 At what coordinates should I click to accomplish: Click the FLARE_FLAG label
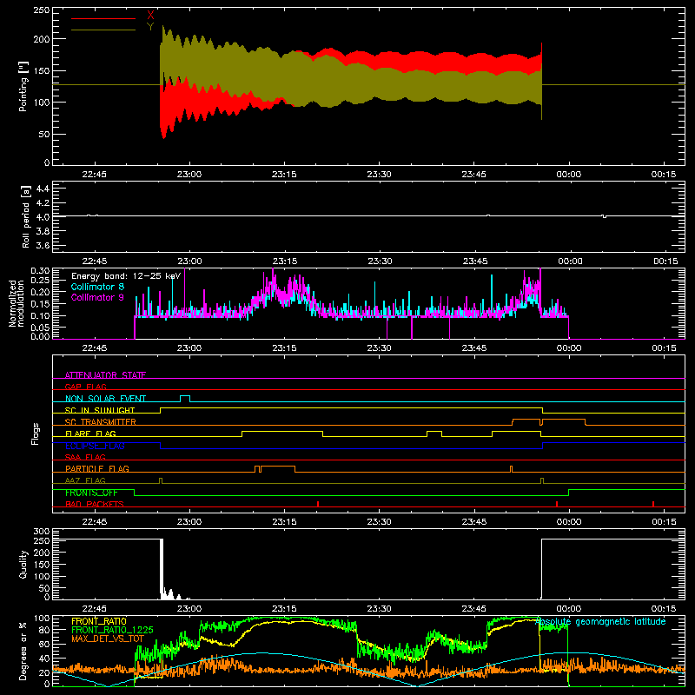click(90, 434)
